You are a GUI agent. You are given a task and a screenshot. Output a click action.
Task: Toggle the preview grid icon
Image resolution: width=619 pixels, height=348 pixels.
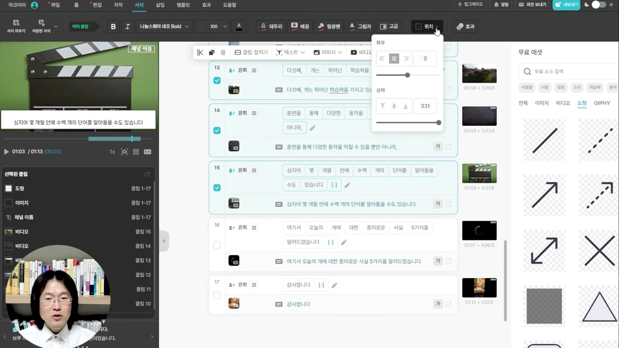(136, 151)
